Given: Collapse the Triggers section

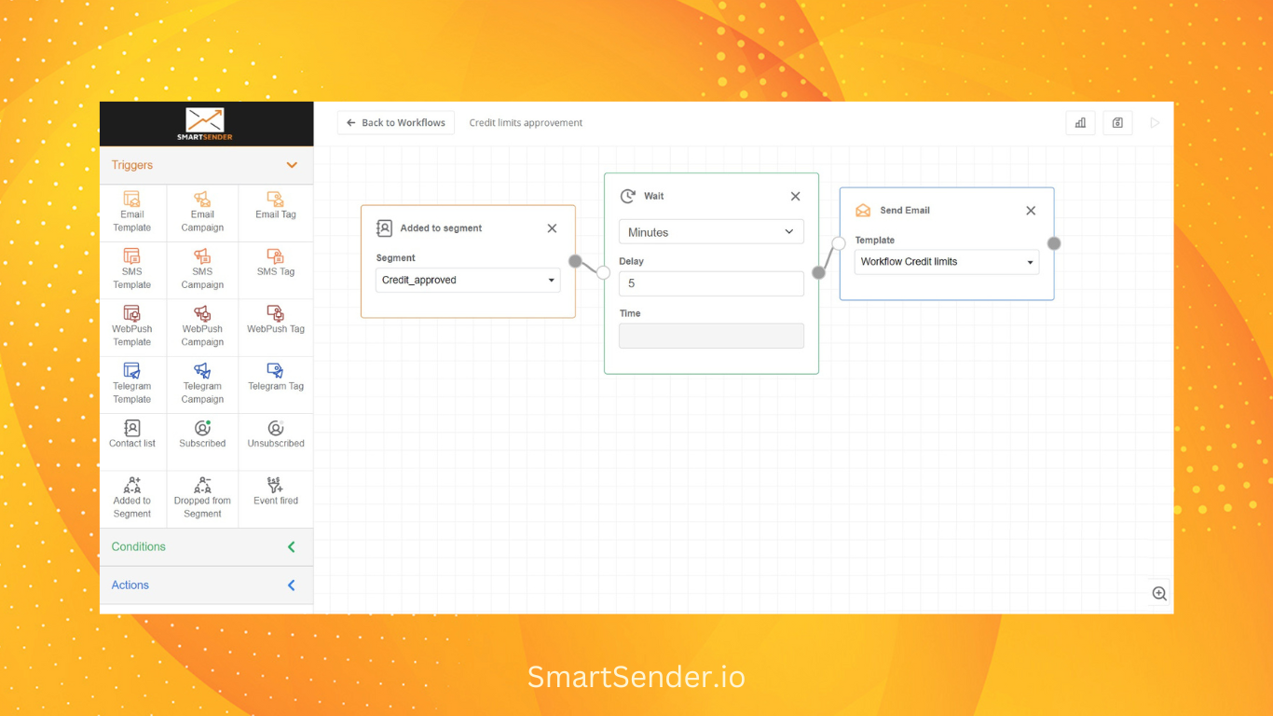Looking at the screenshot, I should pos(292,165).
